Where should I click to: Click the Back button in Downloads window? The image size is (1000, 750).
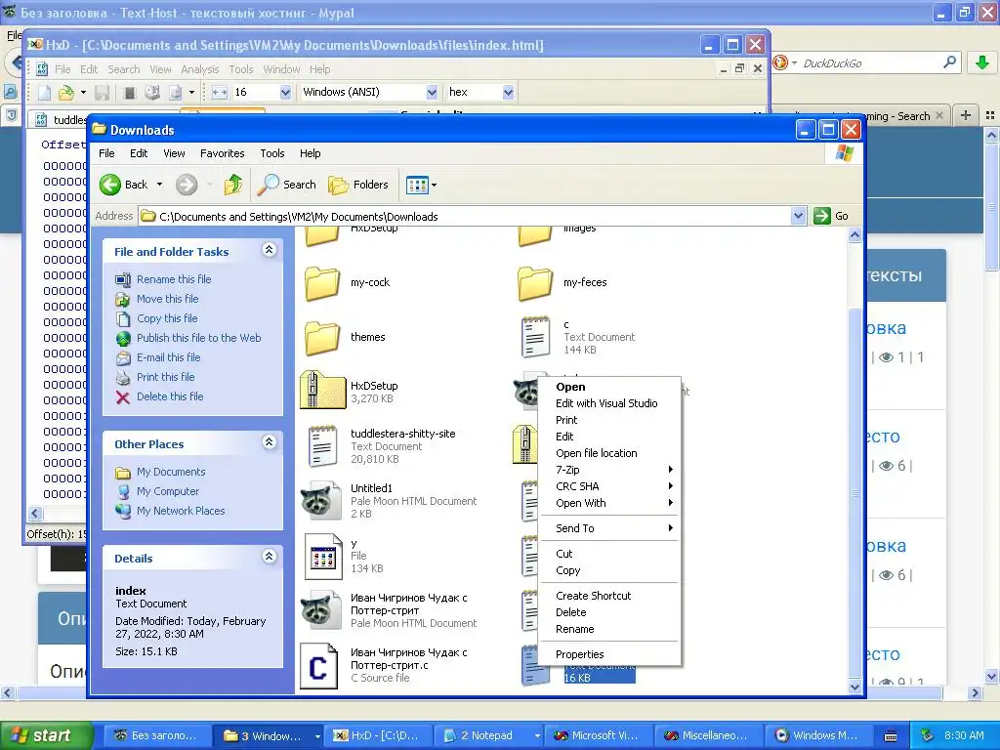pyautogui.click(x=124, y=185)
